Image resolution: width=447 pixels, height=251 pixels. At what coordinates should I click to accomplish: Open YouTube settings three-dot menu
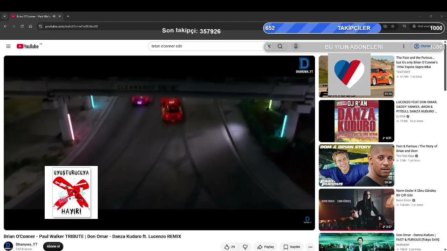pos(404,46)
